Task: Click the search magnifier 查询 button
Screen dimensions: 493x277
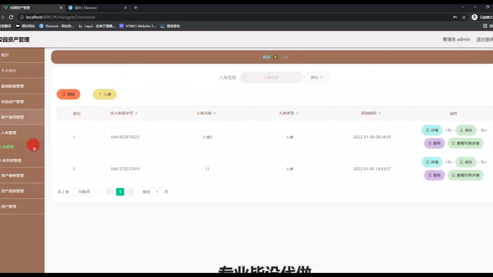Action: click(317, 77)
